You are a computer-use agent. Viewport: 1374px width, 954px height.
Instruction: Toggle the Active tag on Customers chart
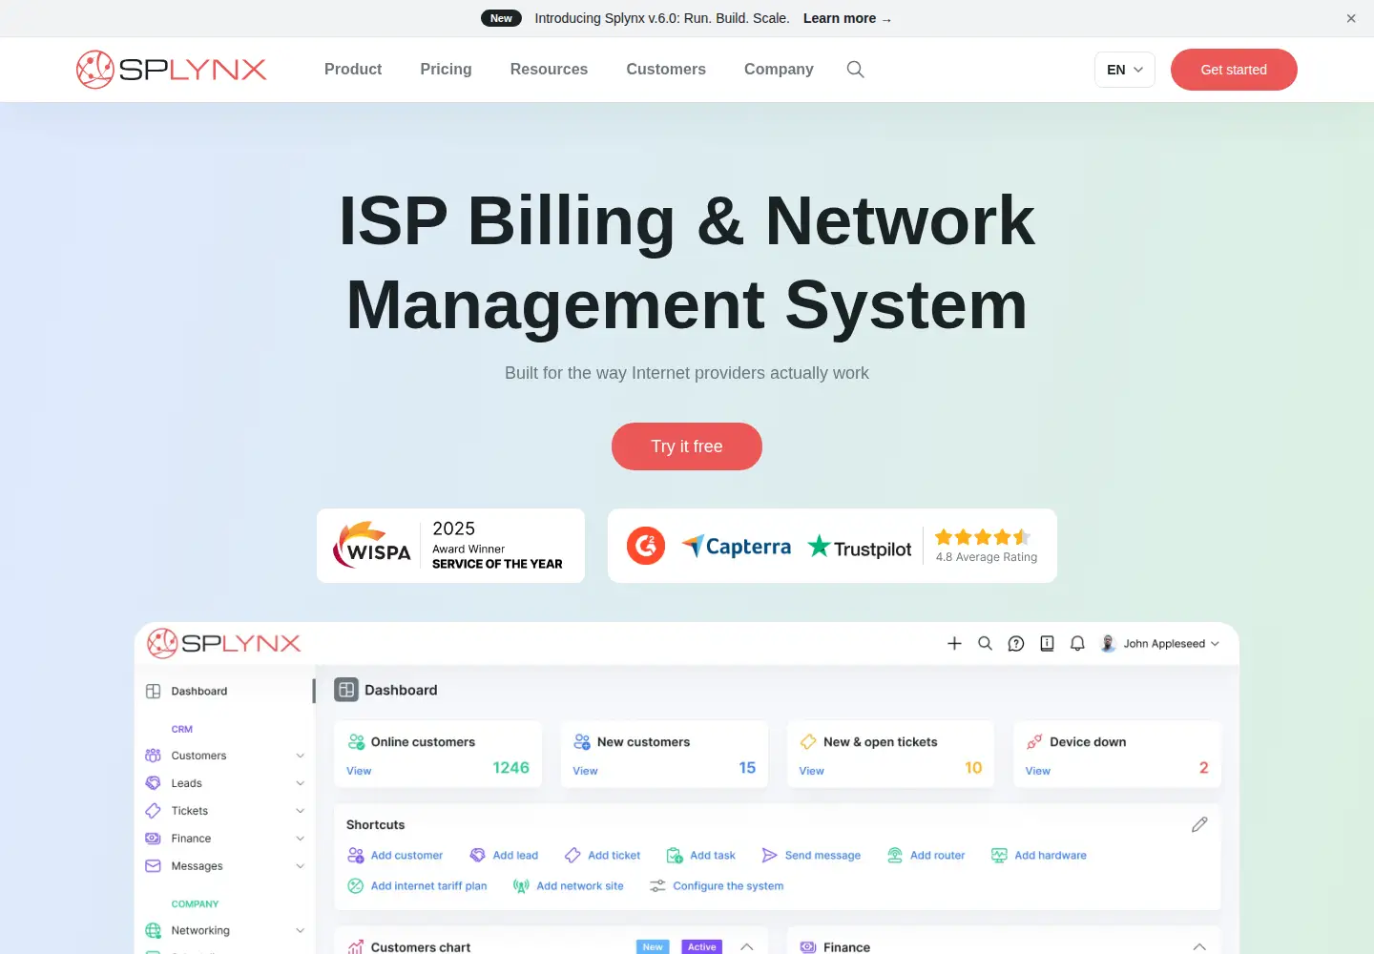coord(701,947)
